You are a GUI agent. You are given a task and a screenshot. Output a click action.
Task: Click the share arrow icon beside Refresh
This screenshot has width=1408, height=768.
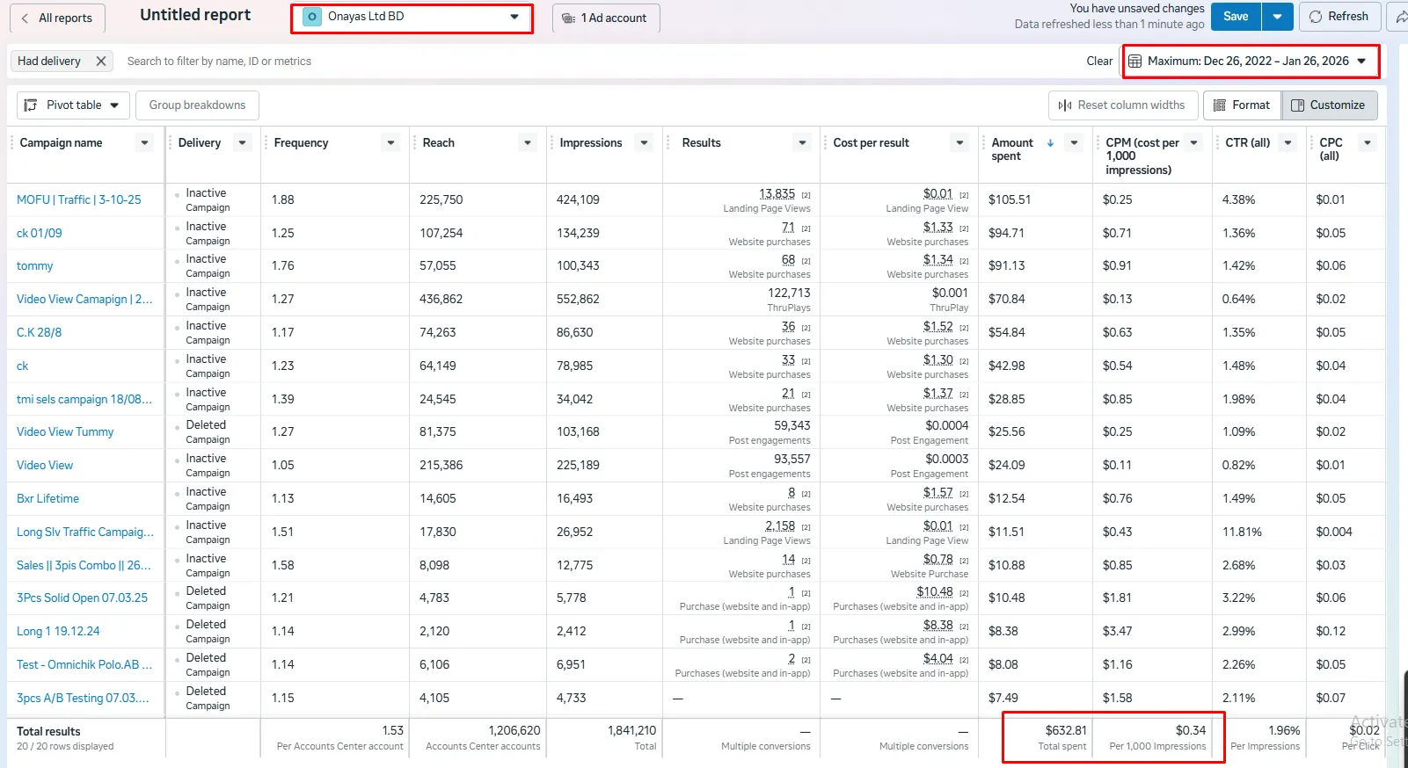pos(1400,17)
